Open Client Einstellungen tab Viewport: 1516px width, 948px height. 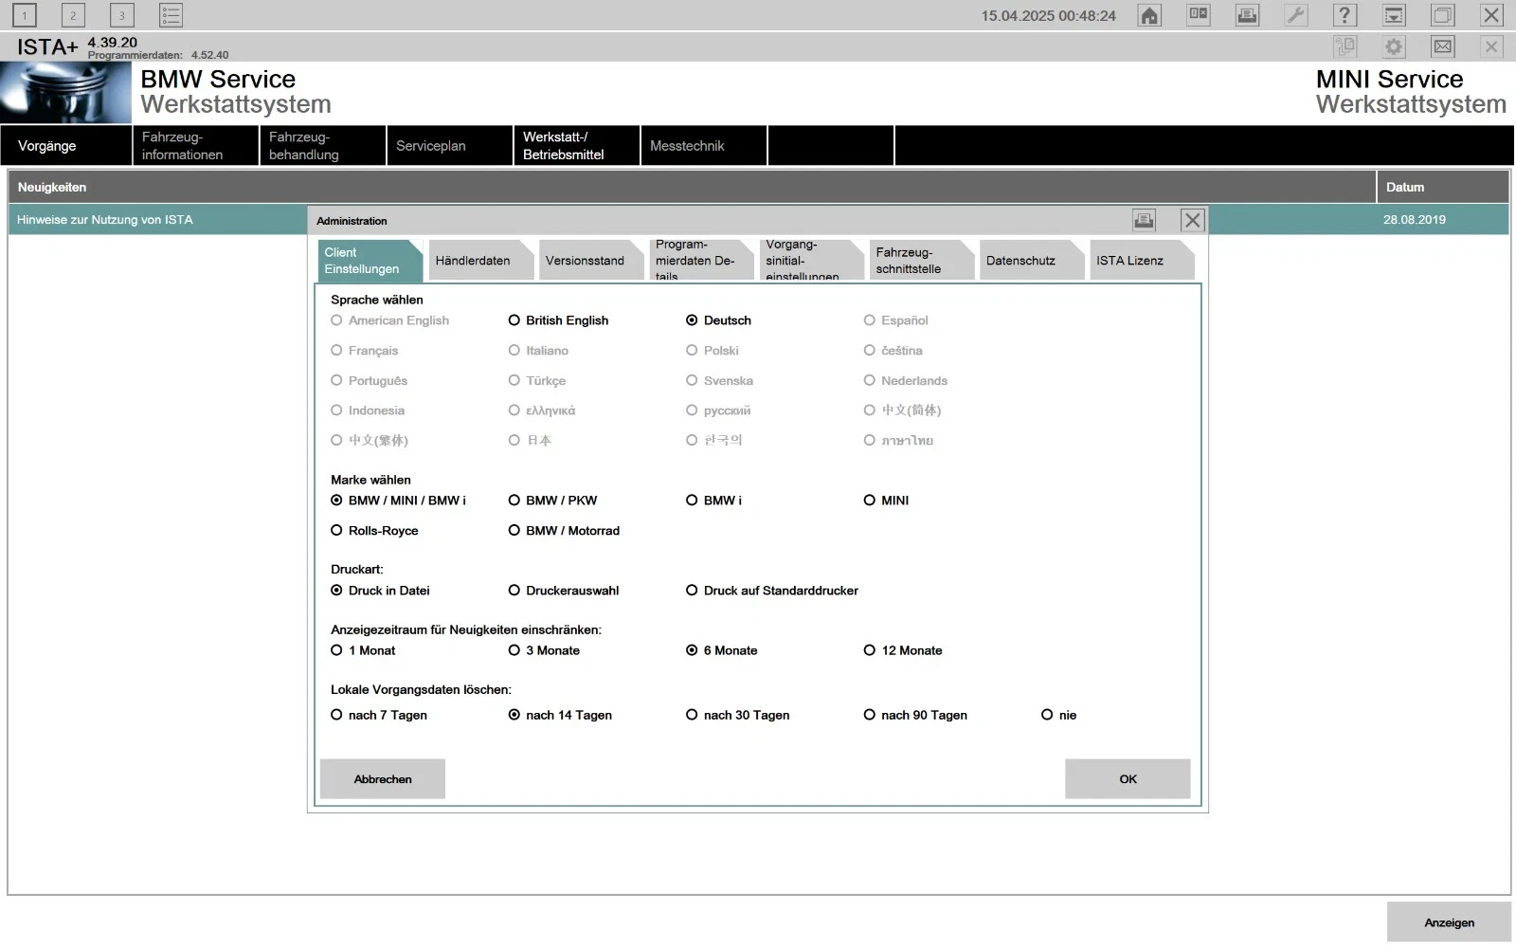[370, 261]
